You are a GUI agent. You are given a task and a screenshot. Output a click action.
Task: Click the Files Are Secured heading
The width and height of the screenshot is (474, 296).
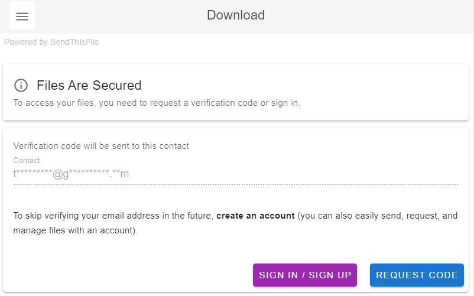coord(89,85)
